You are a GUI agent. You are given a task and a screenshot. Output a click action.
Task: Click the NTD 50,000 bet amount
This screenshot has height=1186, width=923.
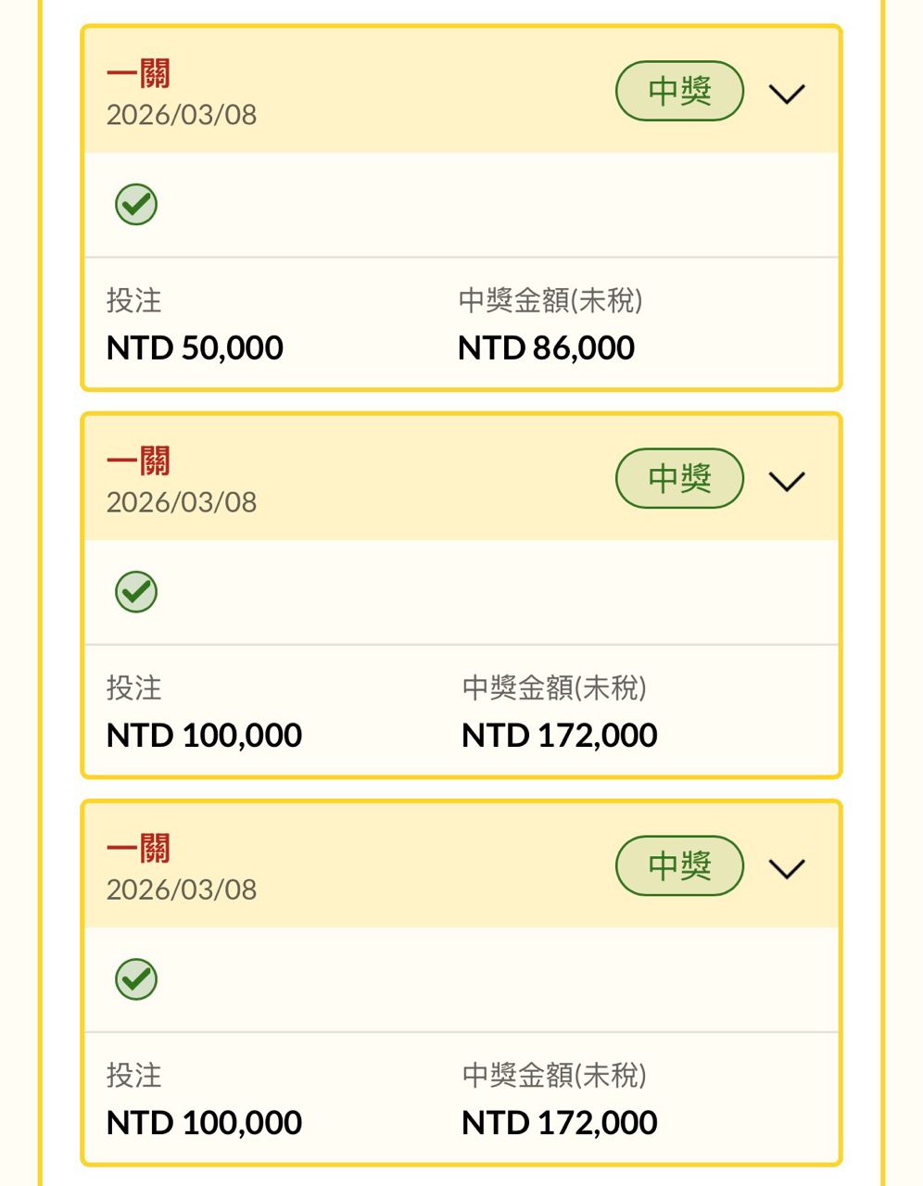pyautogui.click(x=195, y=348)
